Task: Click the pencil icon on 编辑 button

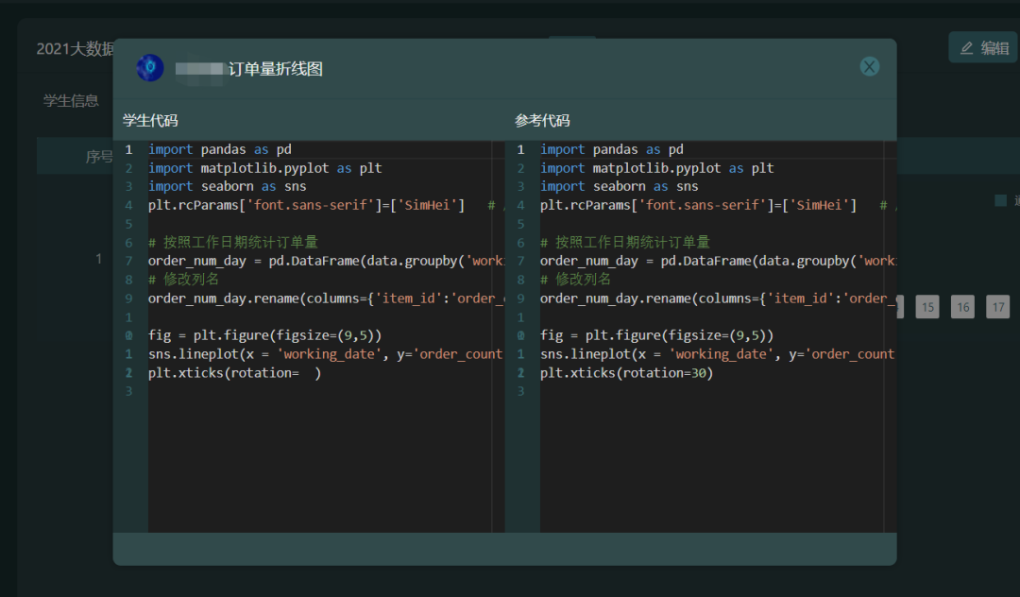Action: pyautogui.click(x=967, y=48)
